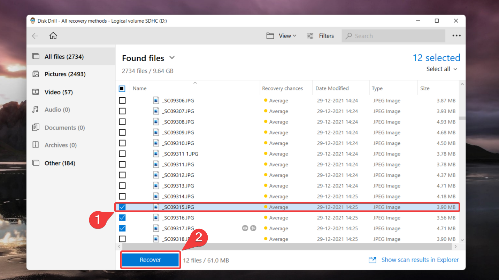Image resolution: width=499 pixels, height=280 pixels.
Task: Expand the Found files dropdown arrow
Action: pos(172,58)
